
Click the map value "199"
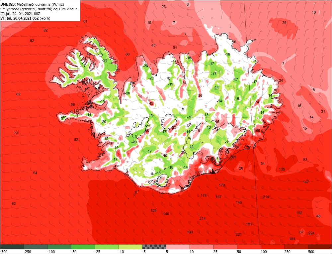point(211,159)
